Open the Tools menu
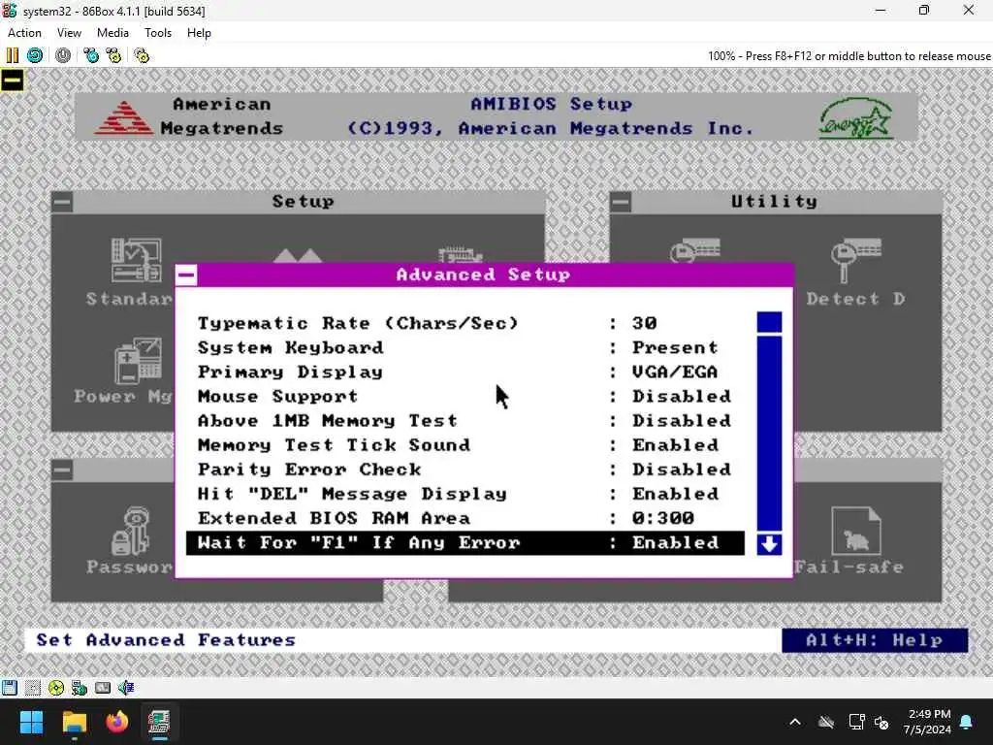This screenshot has width=993, height=745. pos(158,33)
